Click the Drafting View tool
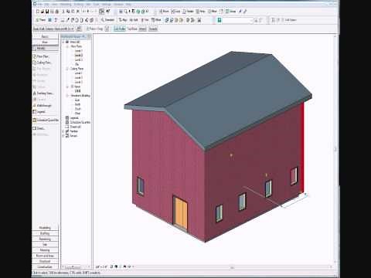This screenshot has height=278, width=371. tap(43, 93)
